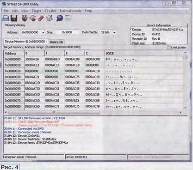Open the Address dropdown arrow
The width and height of the screenshot is (193, 170).
click(x=43, y=32)
